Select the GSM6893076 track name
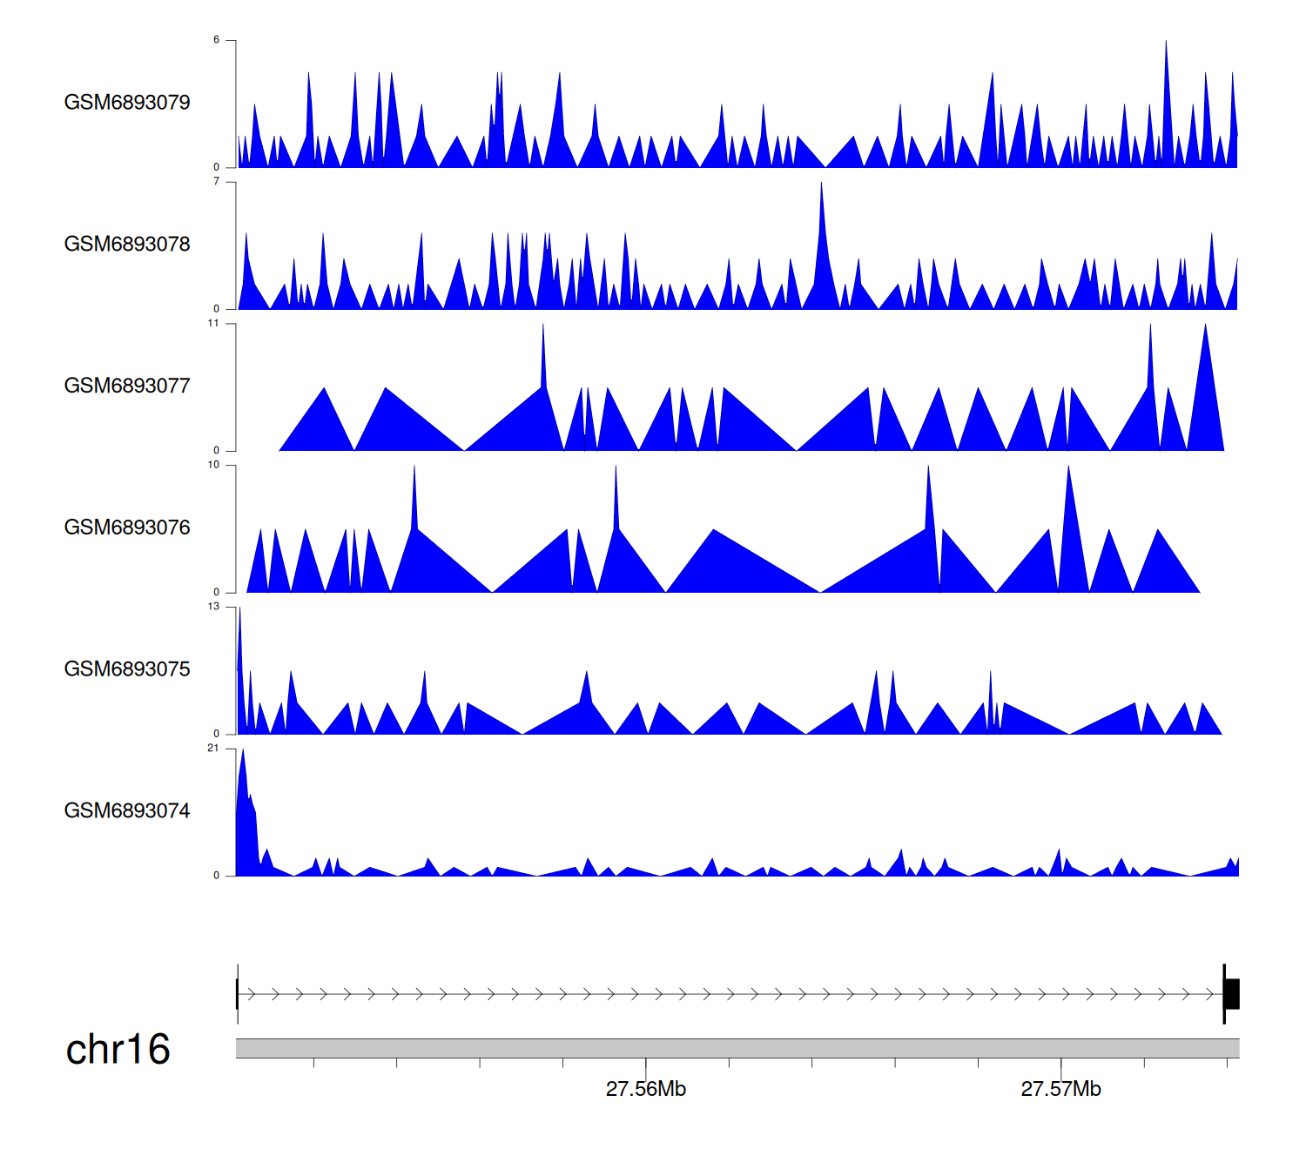This screenshot has height=1149, width=1306. 127,527
